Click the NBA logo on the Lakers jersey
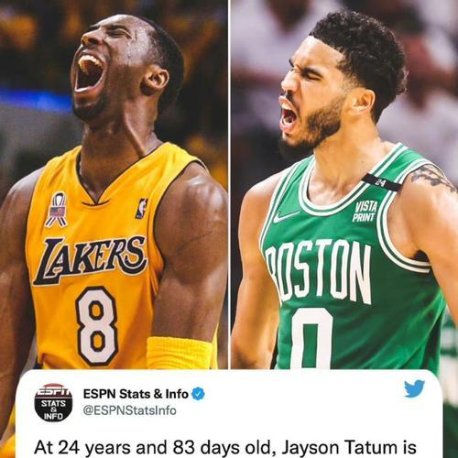The height and width of the screenshot is (458, 458). tap(141, 209)
